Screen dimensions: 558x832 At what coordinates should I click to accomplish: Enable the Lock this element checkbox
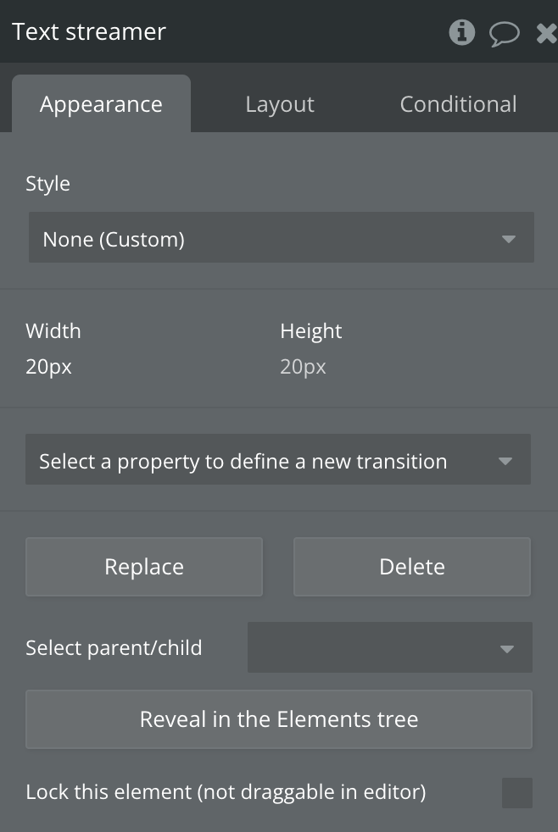[x=517, y=793]
